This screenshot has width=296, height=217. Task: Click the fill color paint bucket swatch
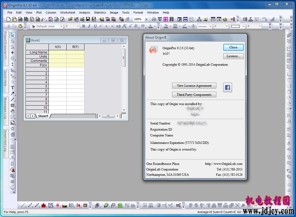(166, 26)
